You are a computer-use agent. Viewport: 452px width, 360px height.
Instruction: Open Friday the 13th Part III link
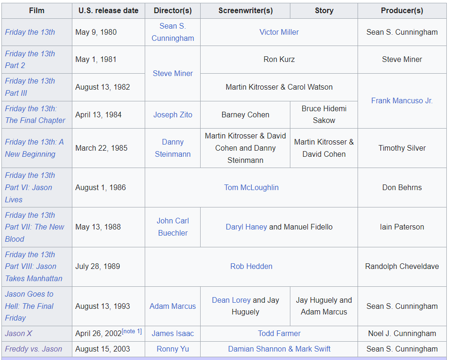[30, 87]
